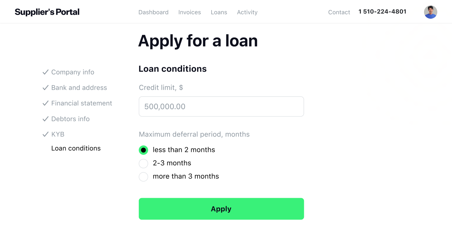The height and width of the screenshot is (243, 452).
Task: Click the checkmark beside Financial statement
Action: tap(46, 103)
